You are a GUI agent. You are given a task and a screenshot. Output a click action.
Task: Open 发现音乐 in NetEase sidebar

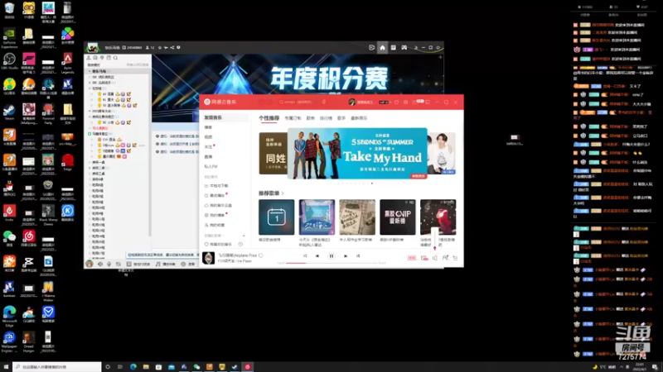point(224,117)
